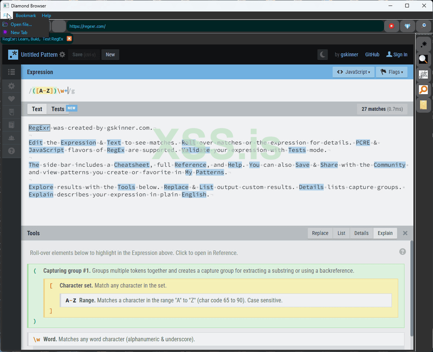Click the Save (ctrl-s) button
The height and width of the screenshot is (352, 433).
[x=84, y=55]
